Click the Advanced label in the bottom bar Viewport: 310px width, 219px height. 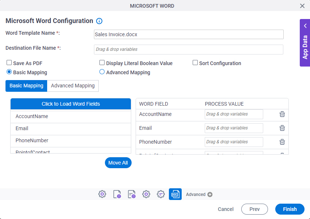(196, 195)
